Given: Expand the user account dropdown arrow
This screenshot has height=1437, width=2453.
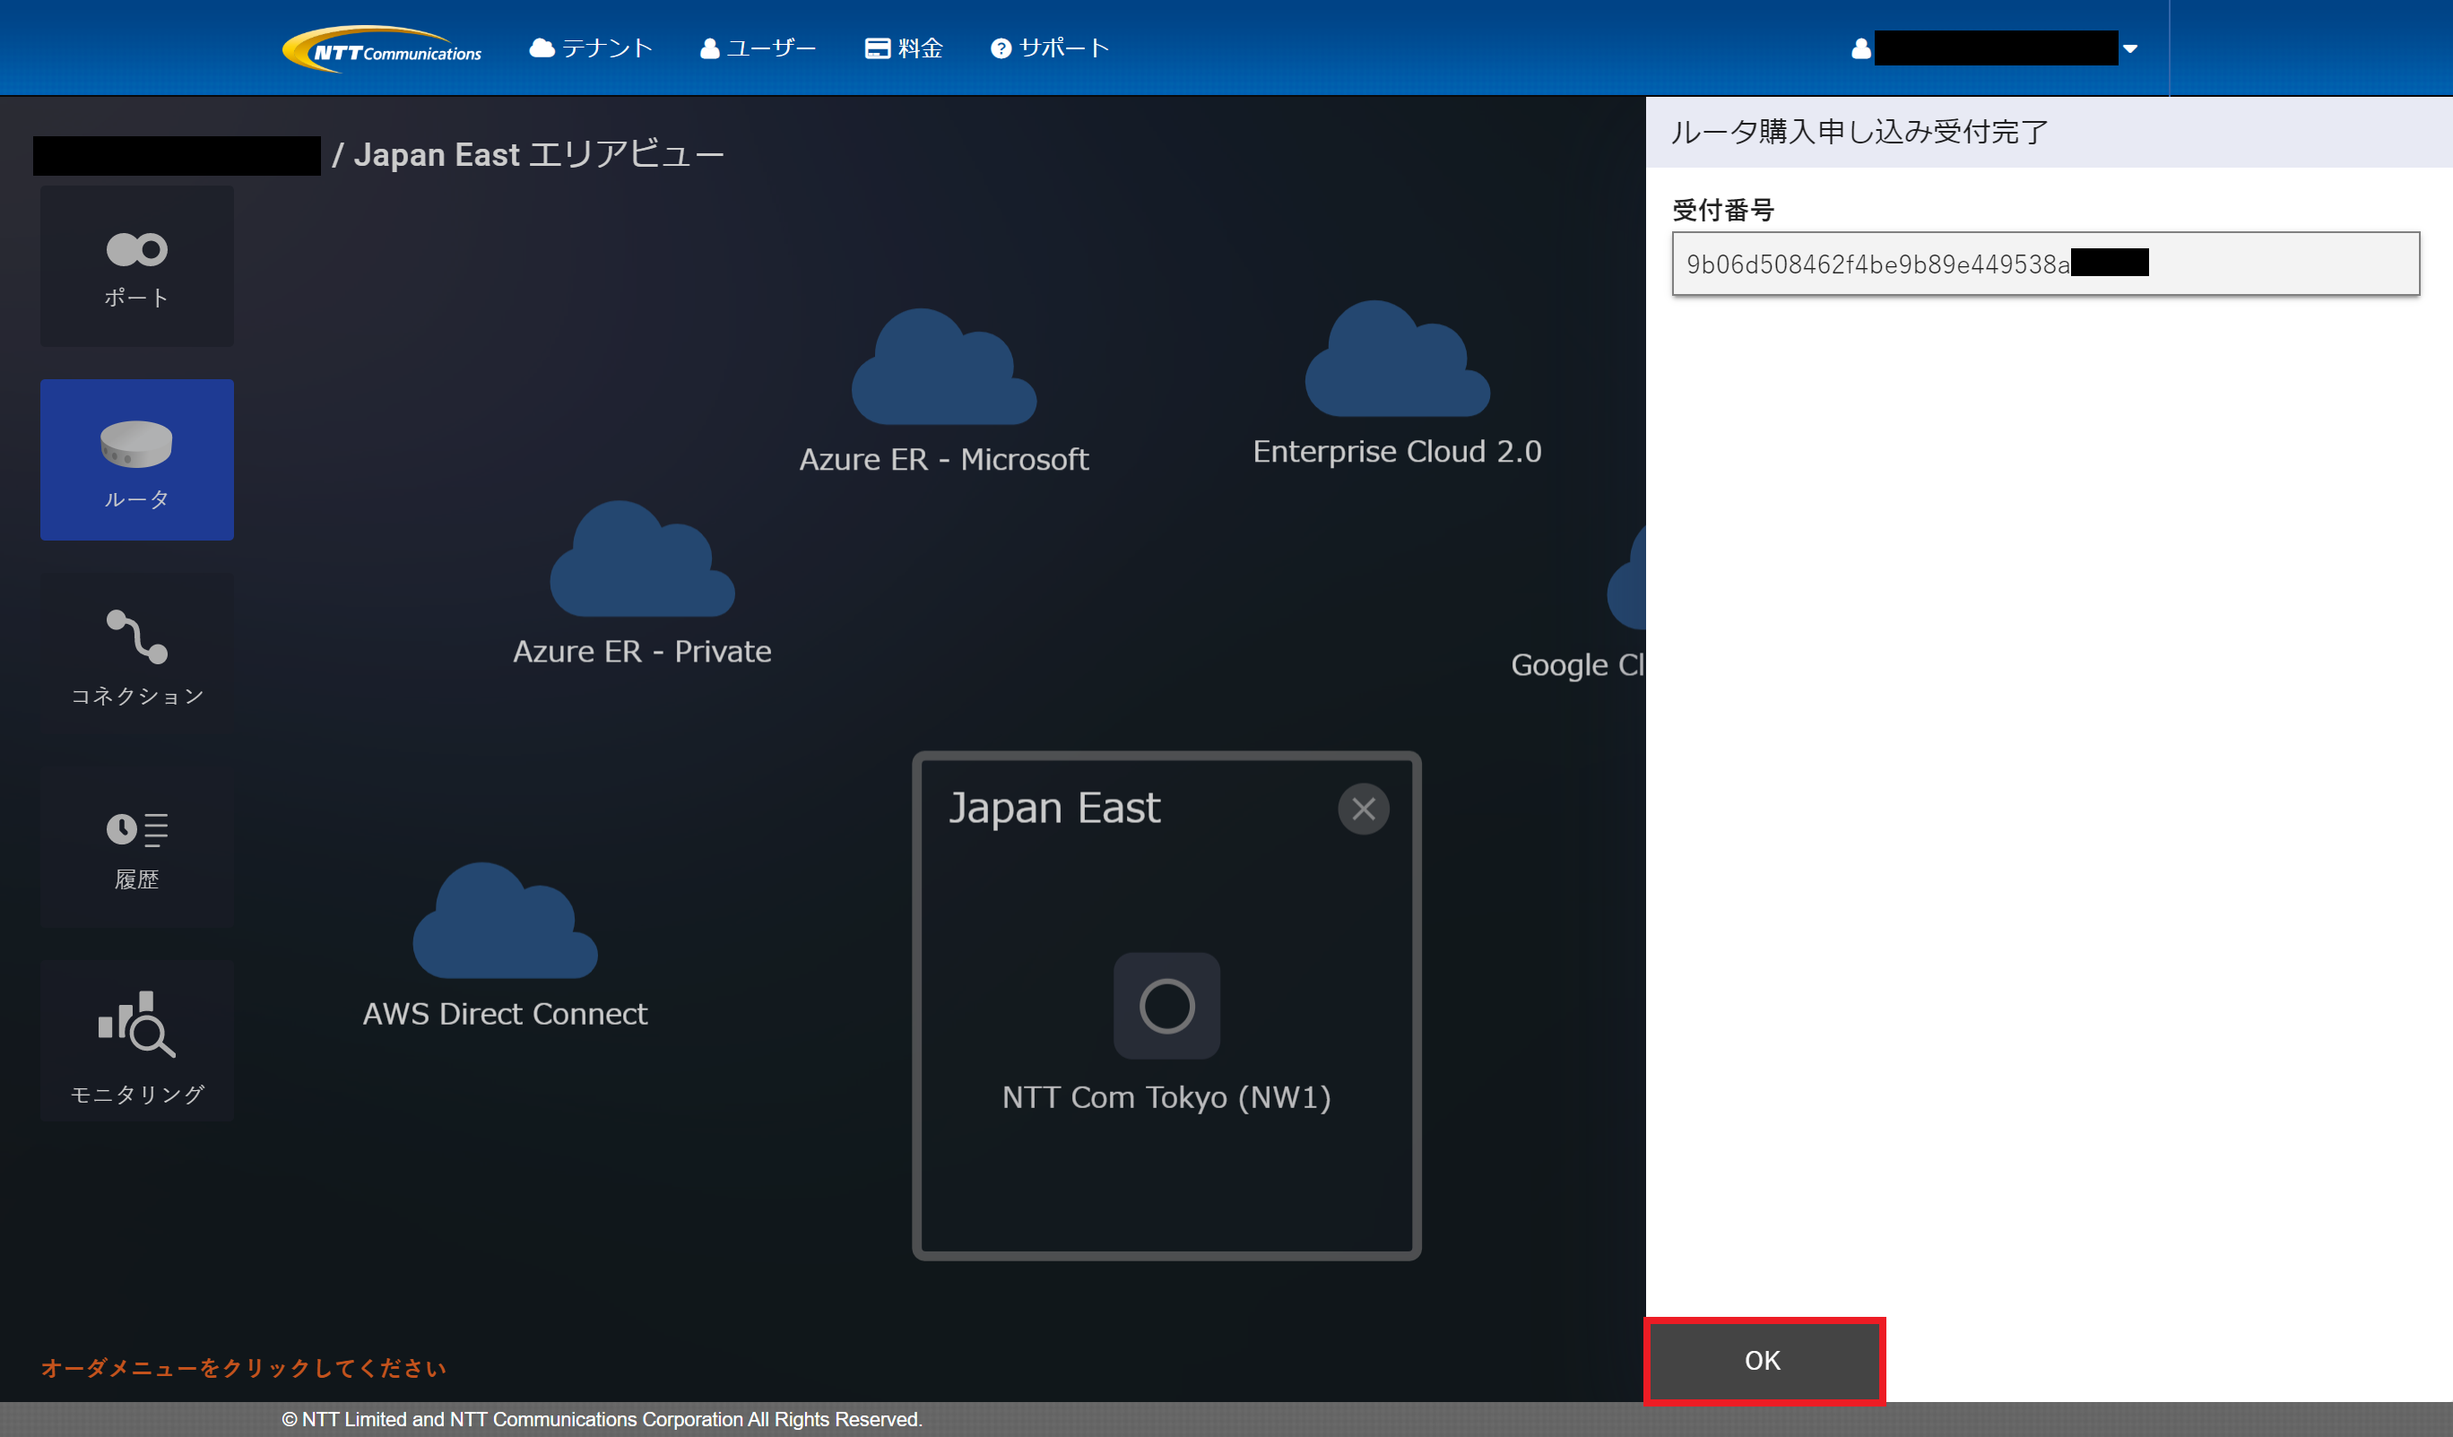Looking at the screenshot, I should (2130, 48).
